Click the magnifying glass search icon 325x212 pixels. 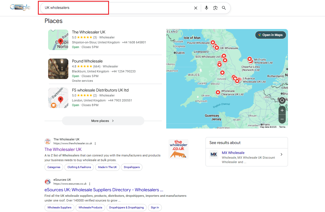[x=224, y=8]
